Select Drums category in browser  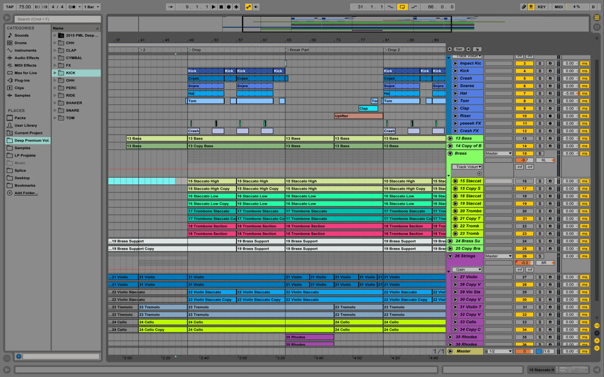20,43
